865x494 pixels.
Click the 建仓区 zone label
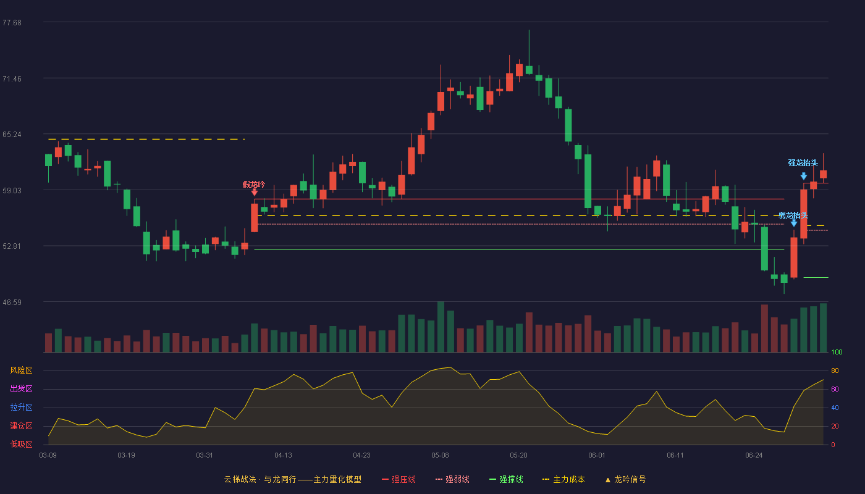coord(21,426)
